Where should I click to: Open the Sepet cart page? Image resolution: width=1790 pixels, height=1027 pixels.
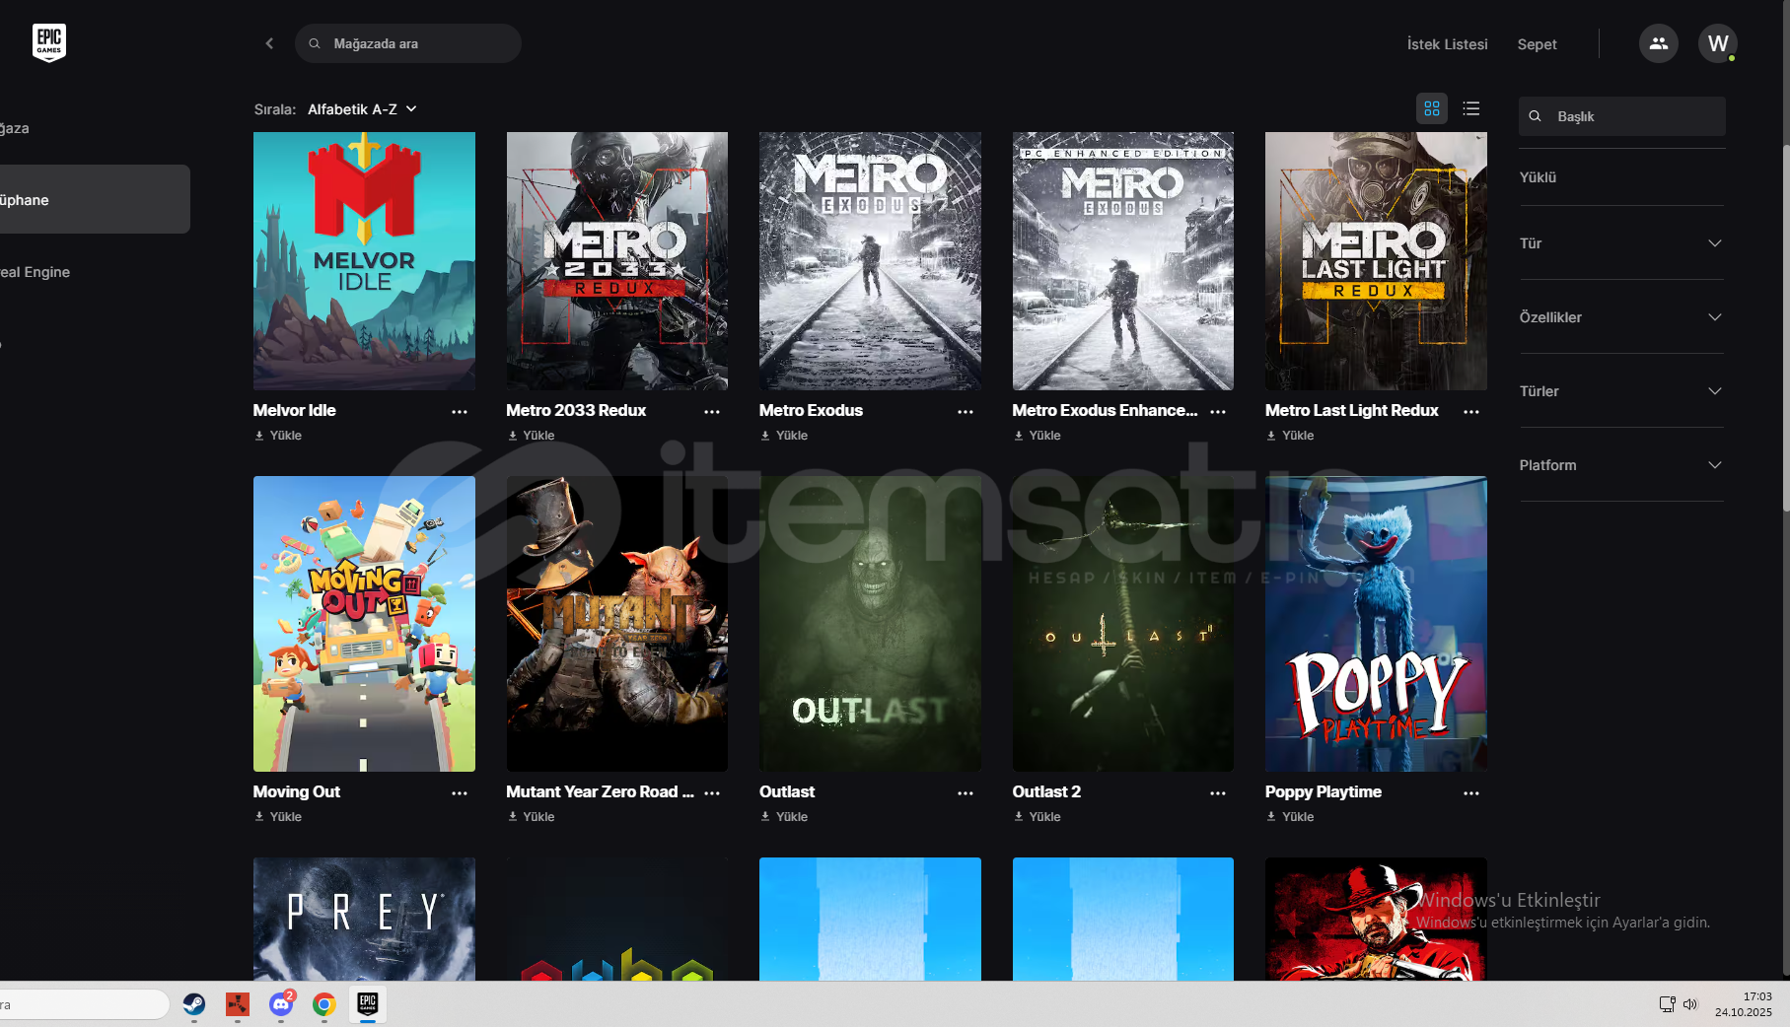pyautogui.click(x=1537, y=44)
